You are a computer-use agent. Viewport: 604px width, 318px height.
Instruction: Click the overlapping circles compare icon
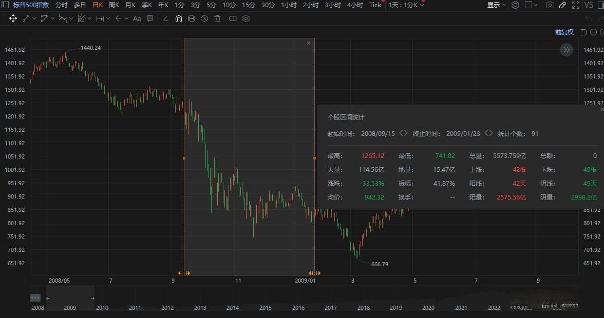[x=233, y=18]
